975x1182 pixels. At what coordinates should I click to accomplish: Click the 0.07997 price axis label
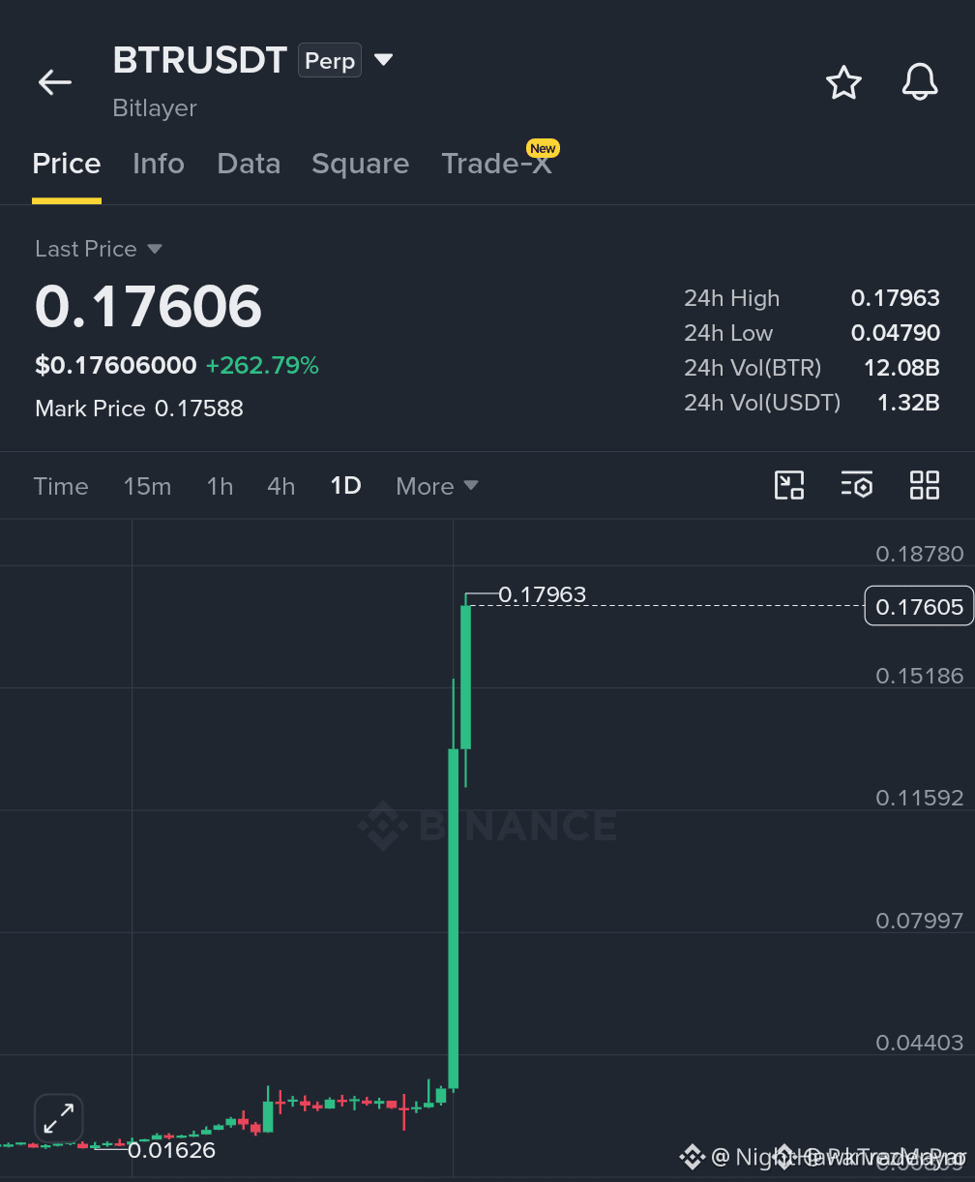click(x=920, y=921)
